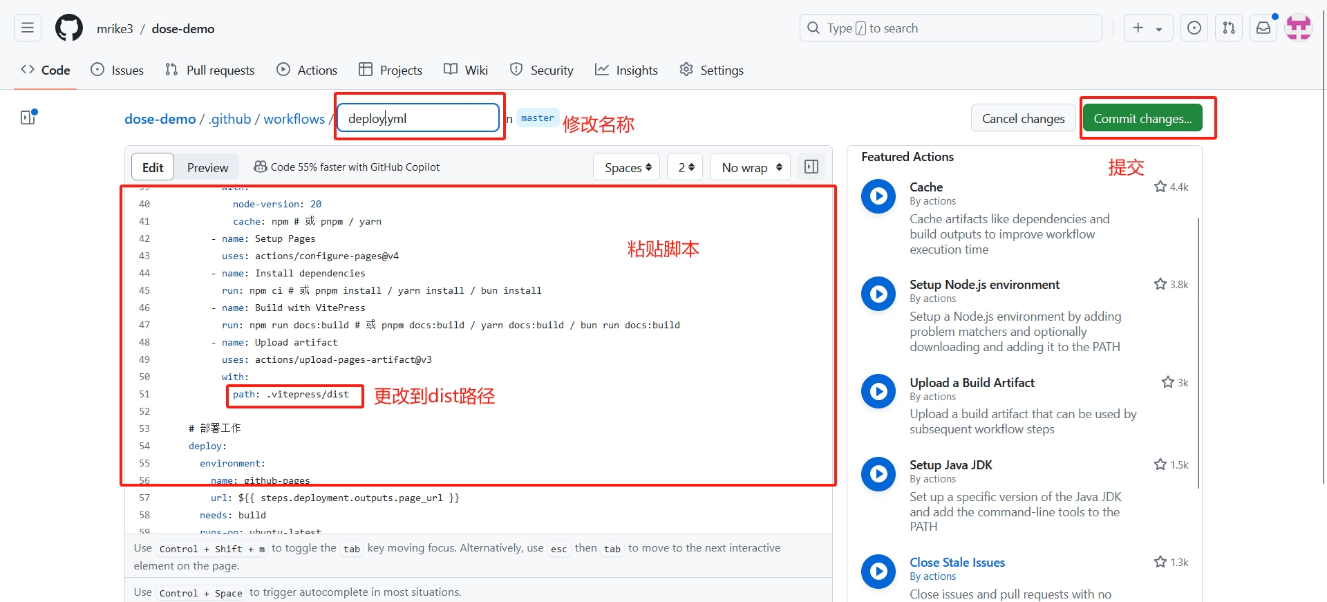
Task: Click the Cancel changes button
Action: point(1023,118)
